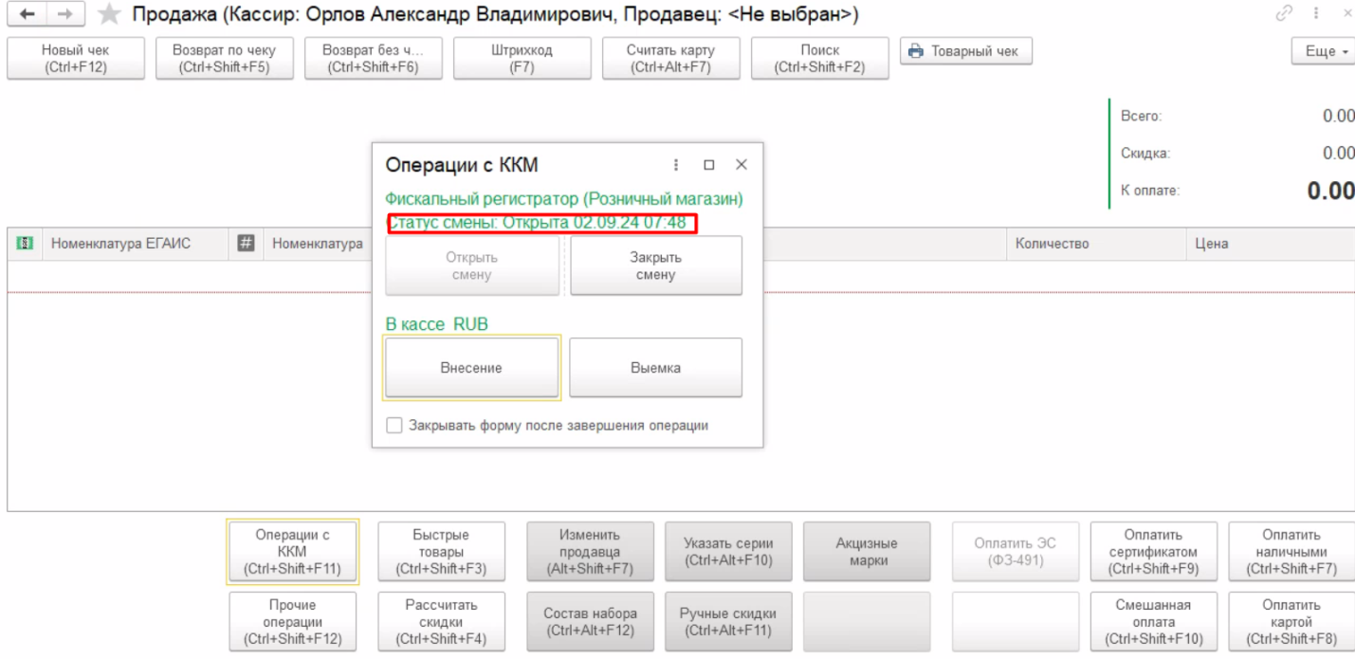The width and height of the screenshot is (1355, 659).
Task: Click the Выемка cash withdrawal button
Action: (x=655, y=368)
